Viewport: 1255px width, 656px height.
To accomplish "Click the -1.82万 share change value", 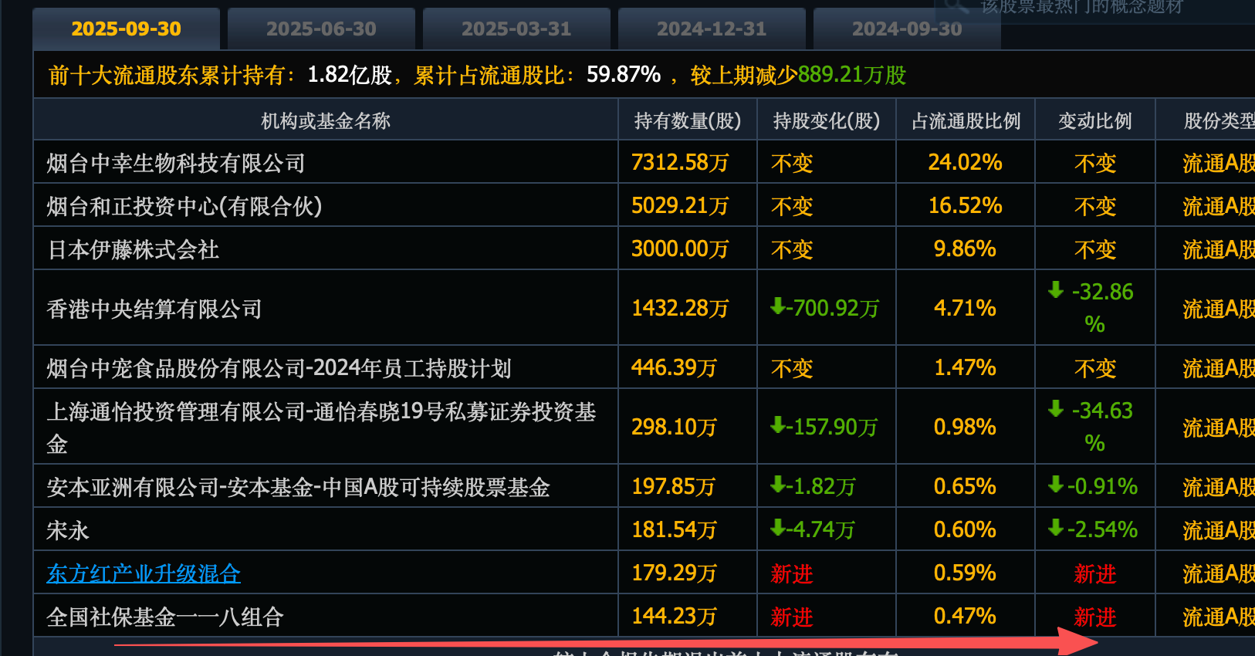I will [x=814, y=486].
